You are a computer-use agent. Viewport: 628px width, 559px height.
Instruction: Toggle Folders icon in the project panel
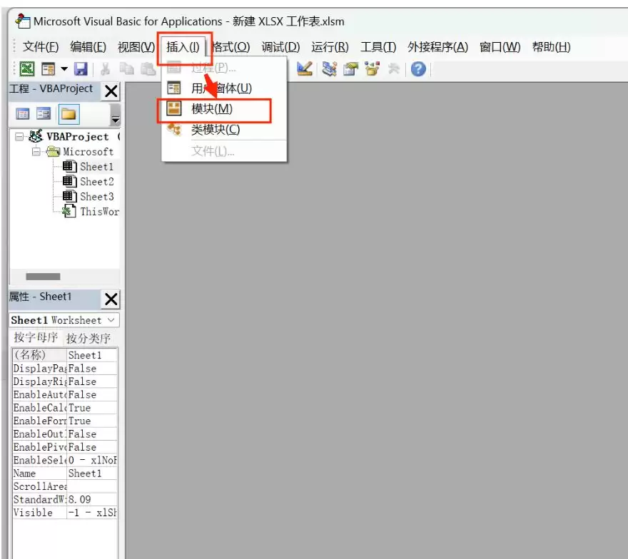click(69, 115)
